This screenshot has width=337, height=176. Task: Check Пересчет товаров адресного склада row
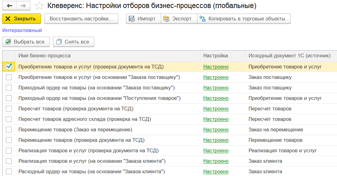coord(9,119)
